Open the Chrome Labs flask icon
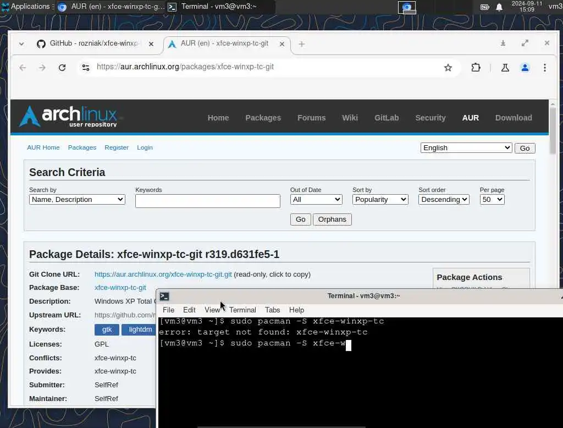This screenshot has width=563, height=428. click(505, 68)
